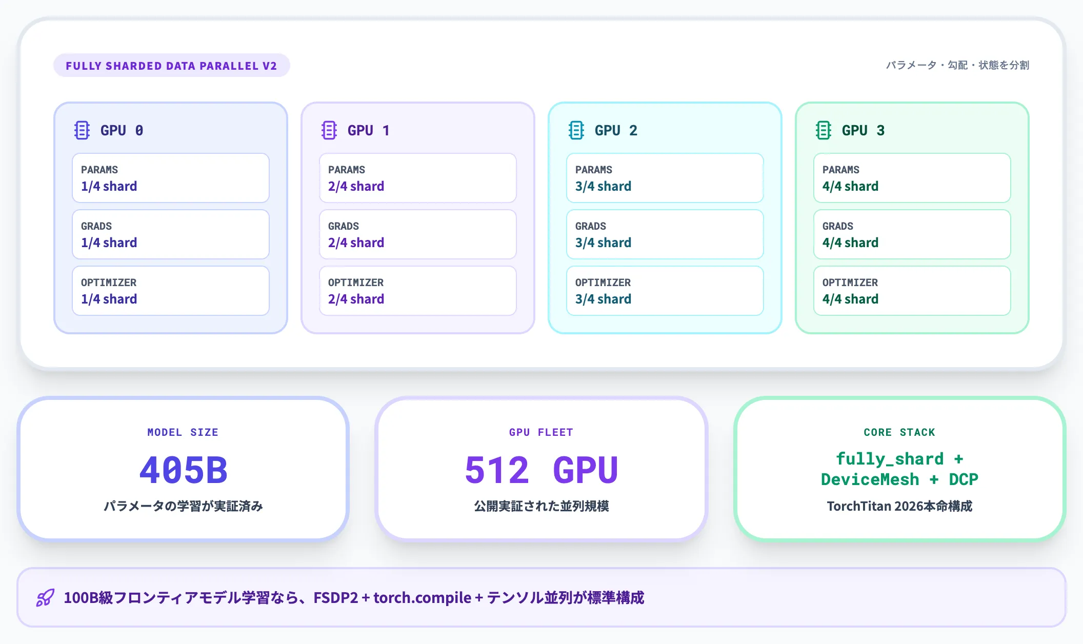Click the Fully Sharded Data Parallel V2 badge
Image resolution: width=1083 pixels, height=644 pixels.
click(x=172, y=66)
